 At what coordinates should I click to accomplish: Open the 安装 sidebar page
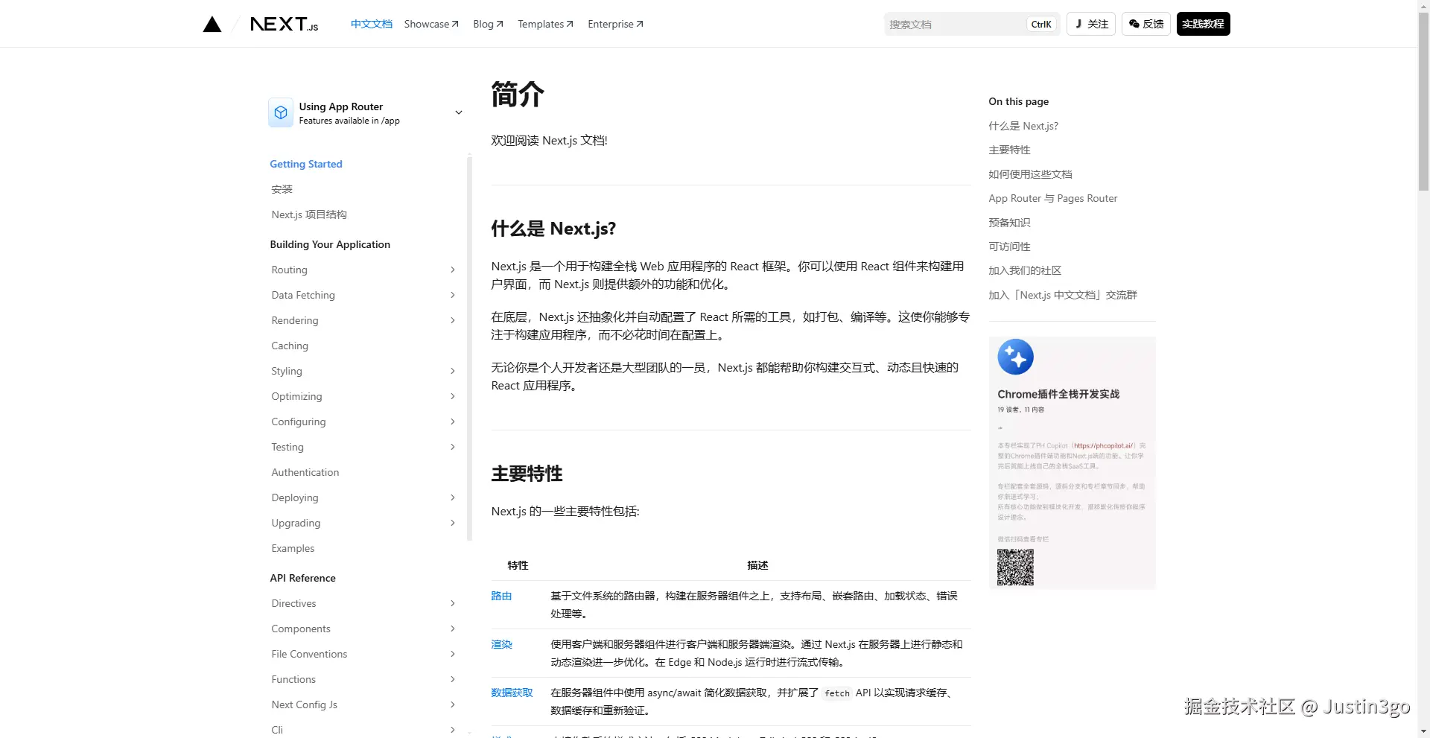click(x=282, y=189)
